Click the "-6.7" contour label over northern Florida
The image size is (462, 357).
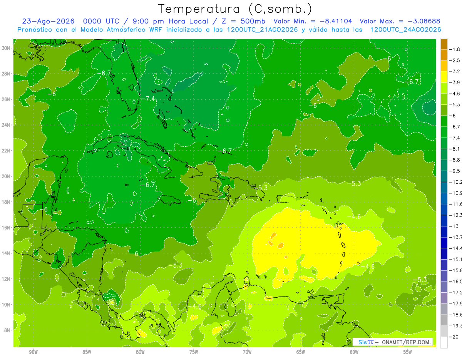[104, 73]
